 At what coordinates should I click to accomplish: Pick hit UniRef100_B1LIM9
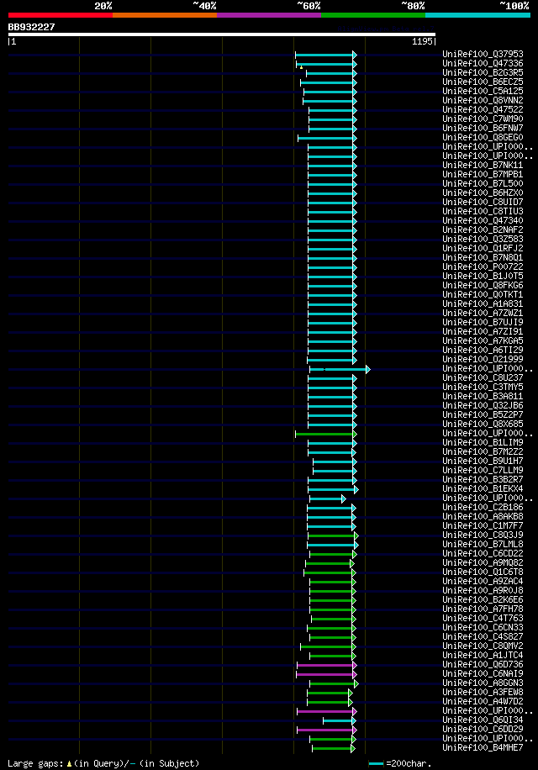[x=483, y=443]
